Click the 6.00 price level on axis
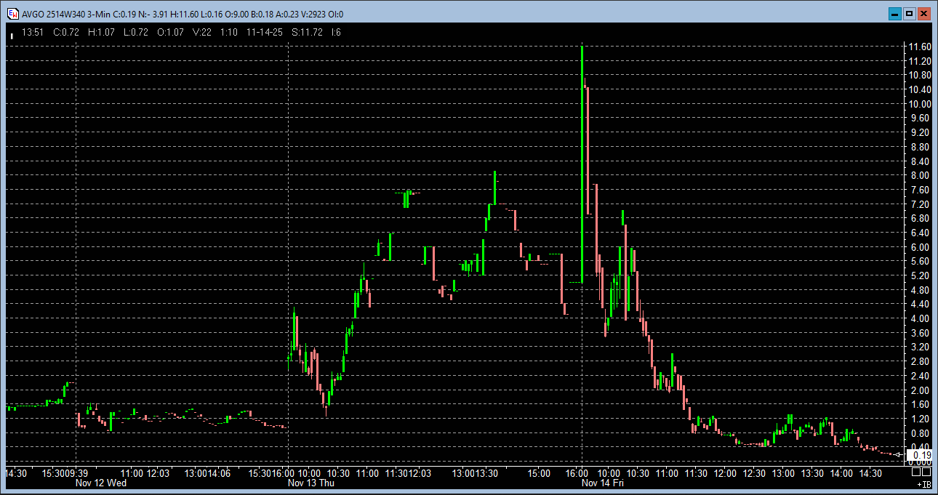The image size is (938, 495). (920, 247)
